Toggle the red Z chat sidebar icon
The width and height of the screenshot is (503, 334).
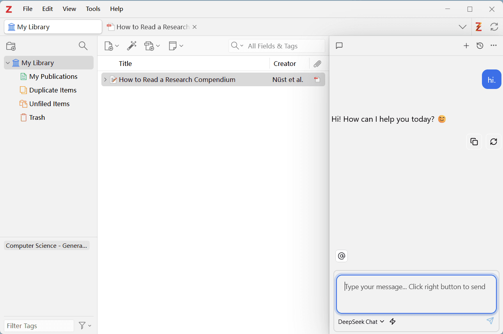point(478,27)
